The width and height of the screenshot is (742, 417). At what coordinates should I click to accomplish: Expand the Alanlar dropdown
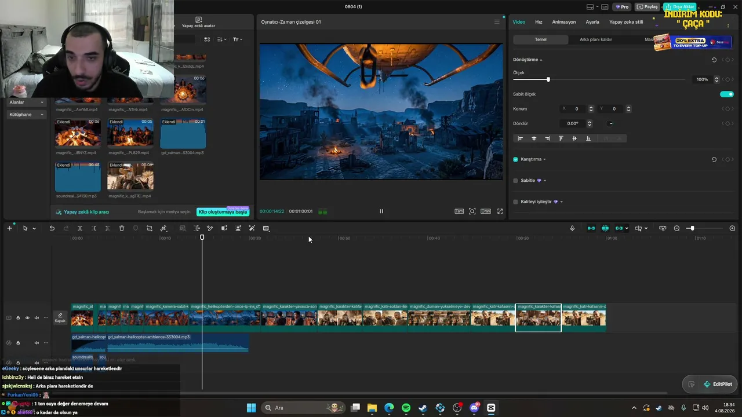pos(27,103)
